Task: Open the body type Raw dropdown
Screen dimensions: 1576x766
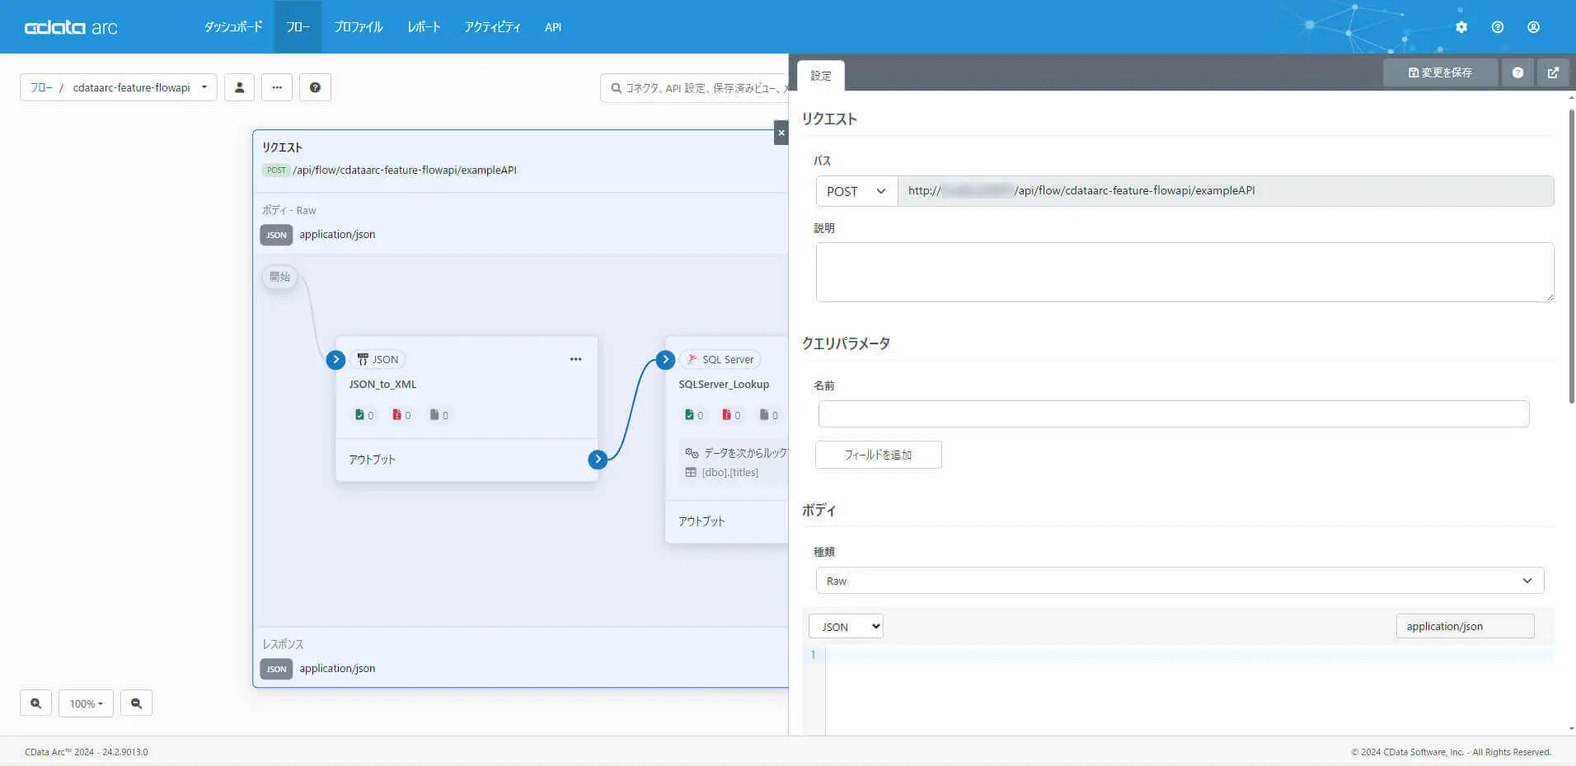Action: tap(1180, 581)
